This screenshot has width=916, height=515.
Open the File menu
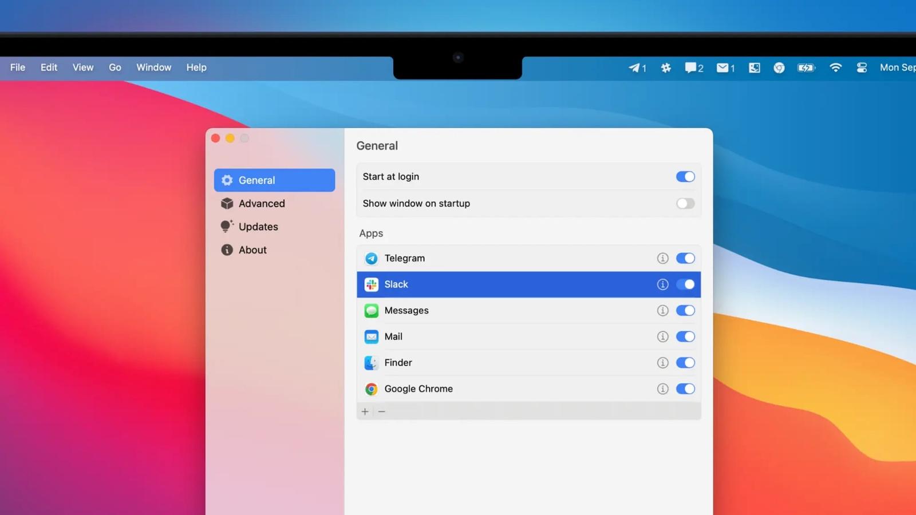click(x=18, y=68)
